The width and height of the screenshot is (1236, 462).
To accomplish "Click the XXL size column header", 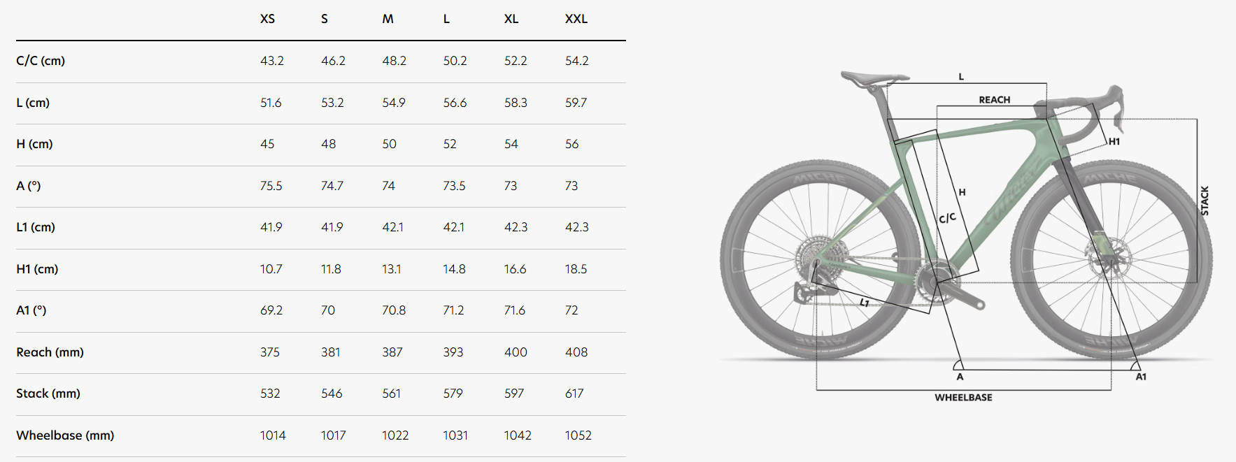I will [576, 19].
